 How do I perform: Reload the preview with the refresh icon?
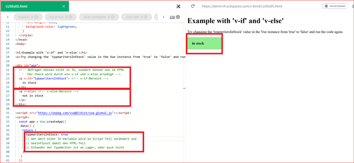point(193,6)
